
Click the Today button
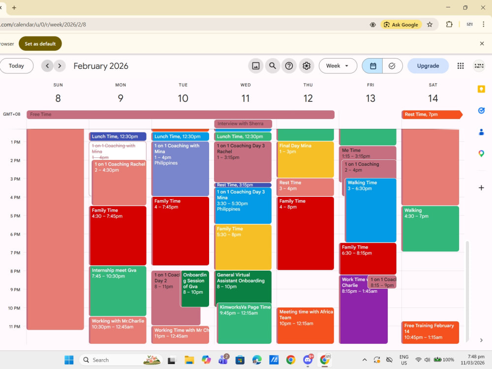click(x=16, y=66)
